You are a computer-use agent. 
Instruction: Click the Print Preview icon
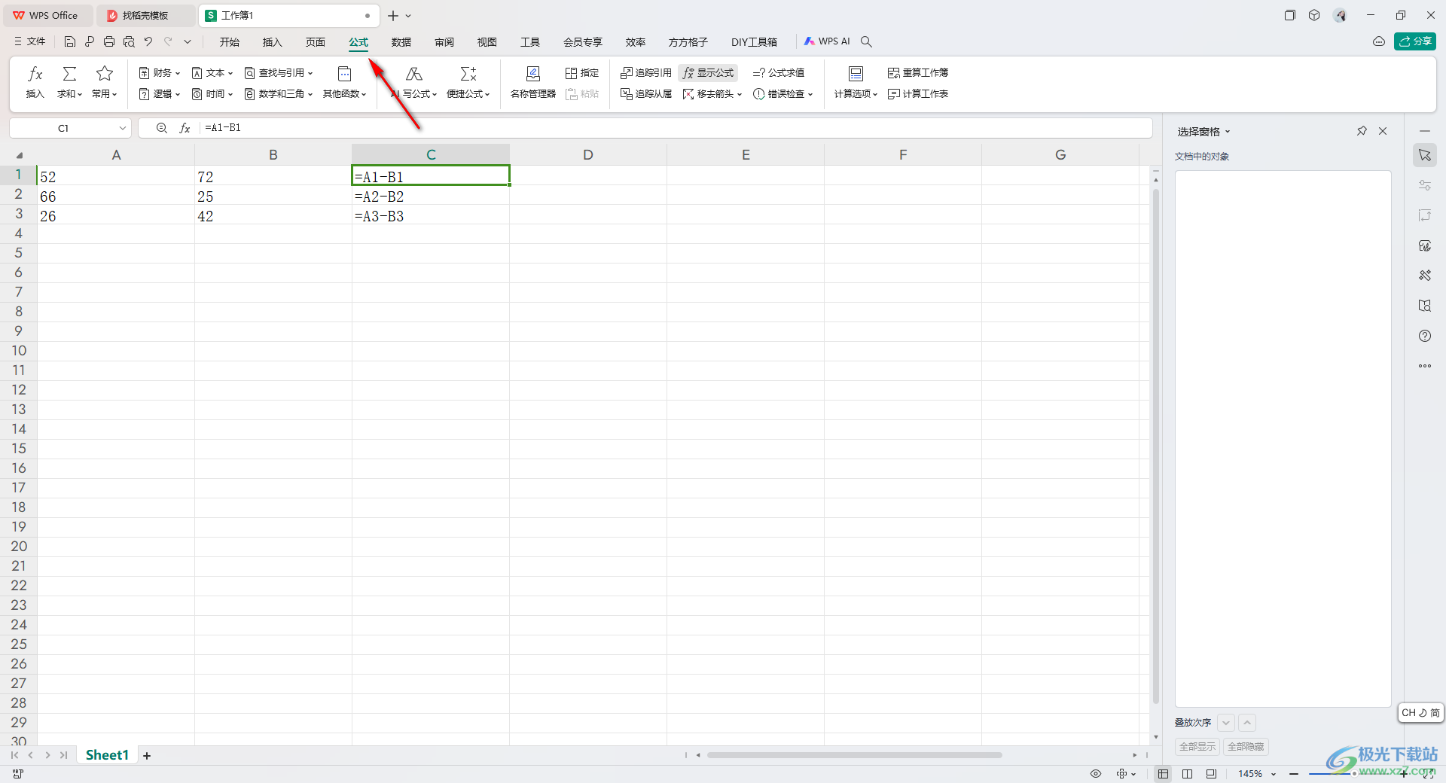tap(129, 41)
